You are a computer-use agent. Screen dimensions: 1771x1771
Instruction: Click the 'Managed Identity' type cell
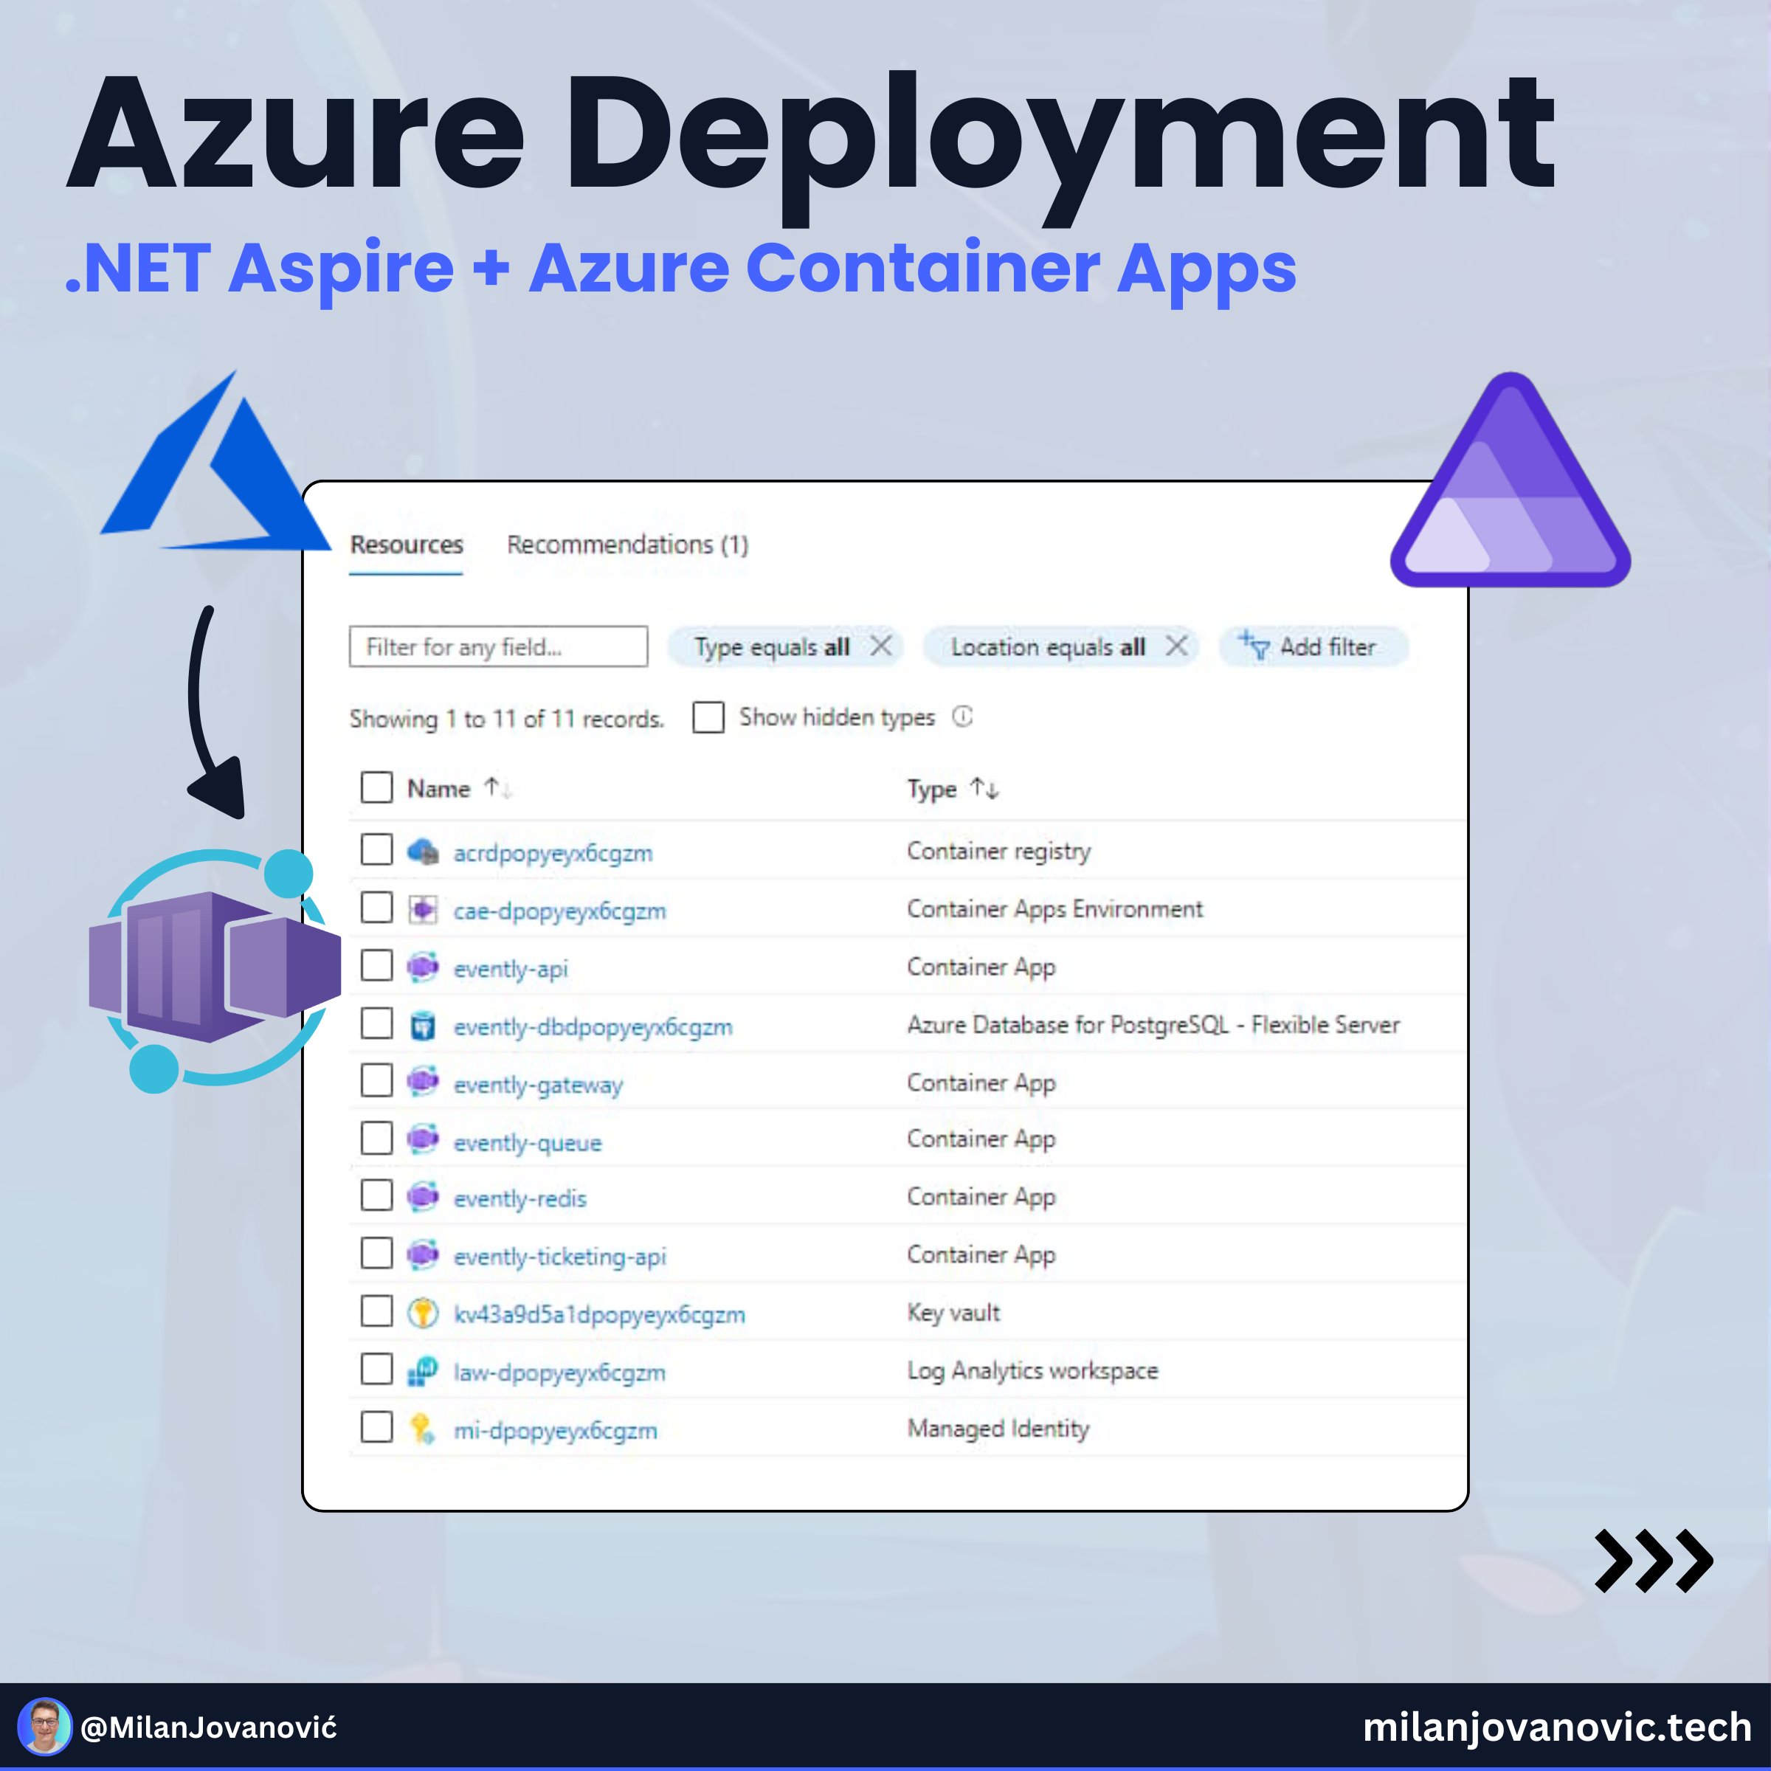click(998, 1428)
